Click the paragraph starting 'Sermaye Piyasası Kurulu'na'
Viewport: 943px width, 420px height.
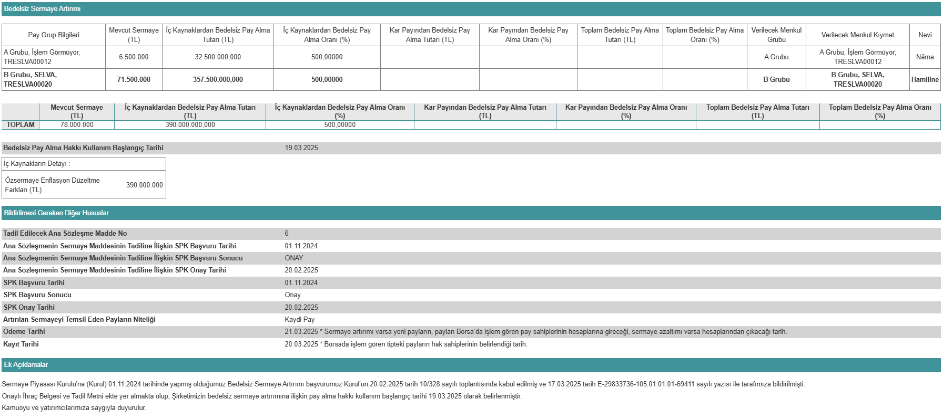403,384
